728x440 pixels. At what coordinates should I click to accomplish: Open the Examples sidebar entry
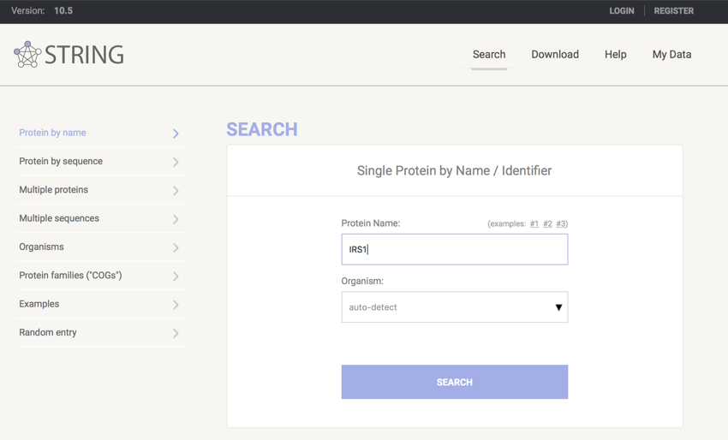[39, 304]
